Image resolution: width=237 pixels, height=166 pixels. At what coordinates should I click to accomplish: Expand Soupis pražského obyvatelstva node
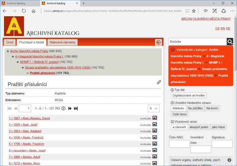coord(23,68)
